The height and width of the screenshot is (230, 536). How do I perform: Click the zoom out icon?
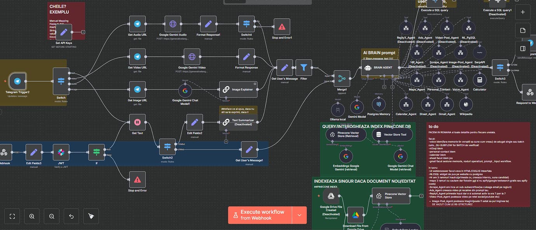tap(51, 216)
